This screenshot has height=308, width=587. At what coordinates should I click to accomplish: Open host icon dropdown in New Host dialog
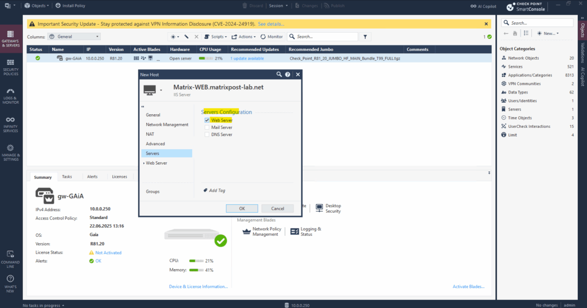(x=161, y=90)
